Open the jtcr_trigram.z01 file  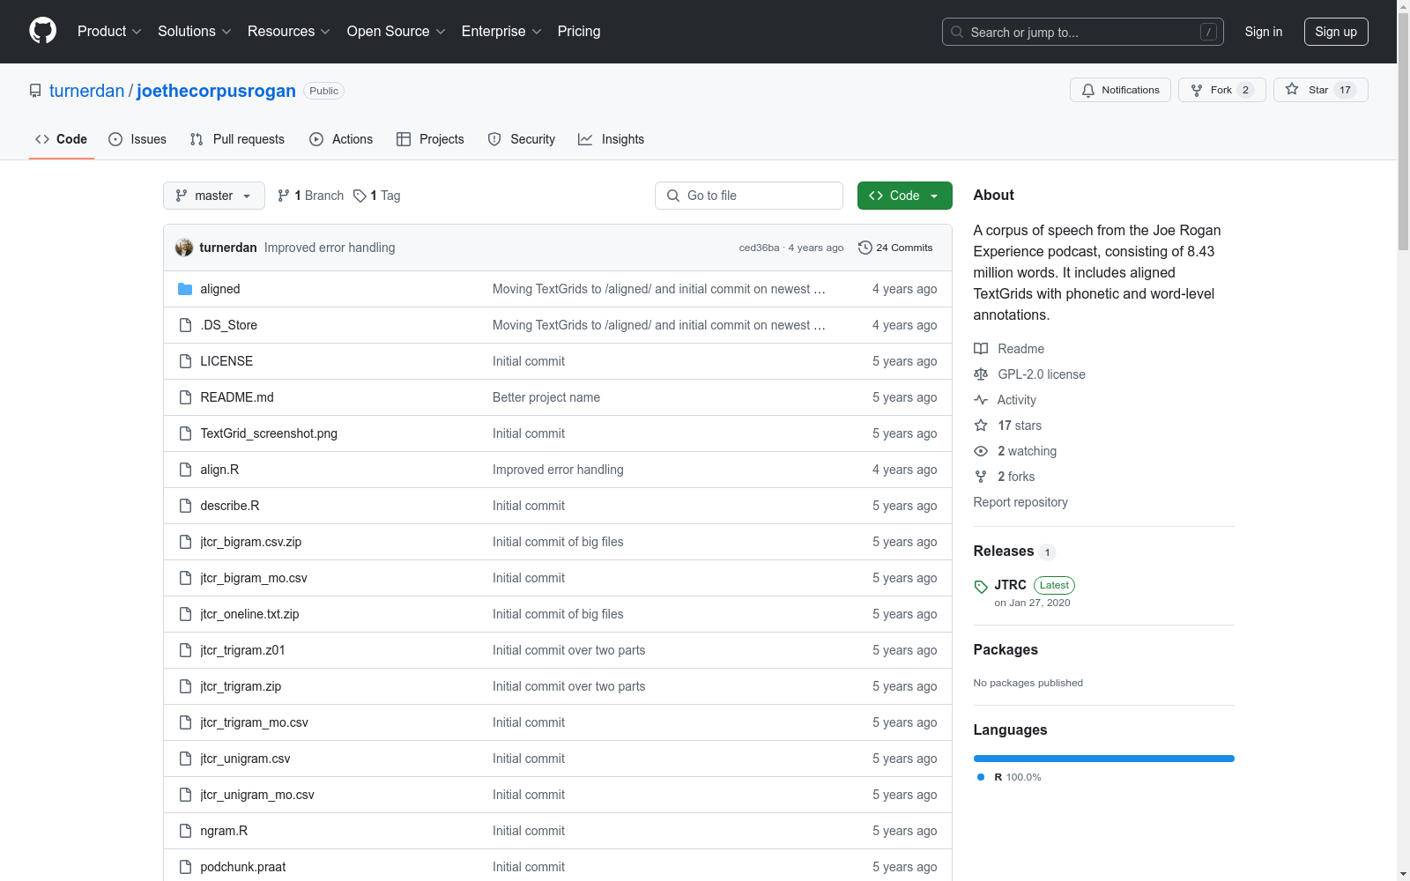pos(242,650)
